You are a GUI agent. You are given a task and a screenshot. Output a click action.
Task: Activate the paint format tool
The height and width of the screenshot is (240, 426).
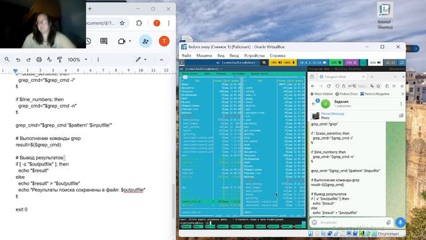pos(59,59)
